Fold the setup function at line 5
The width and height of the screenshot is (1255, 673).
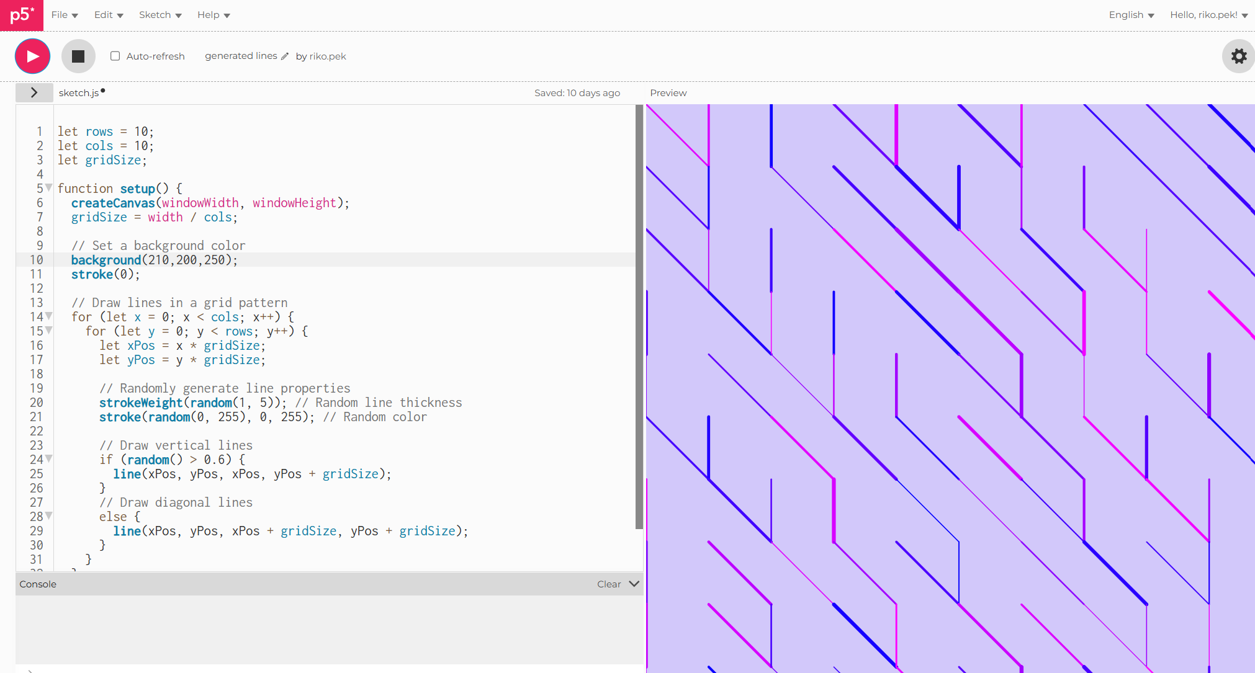pyautogui.click(x=49, y=188)
